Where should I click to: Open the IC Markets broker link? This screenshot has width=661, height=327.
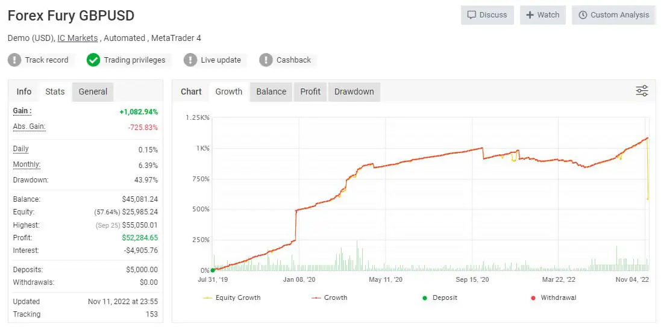[77, 38]
